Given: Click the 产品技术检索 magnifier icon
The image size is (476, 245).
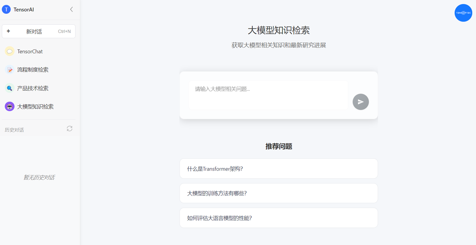Looking at the screenshot, I should [x=9, y=88].
